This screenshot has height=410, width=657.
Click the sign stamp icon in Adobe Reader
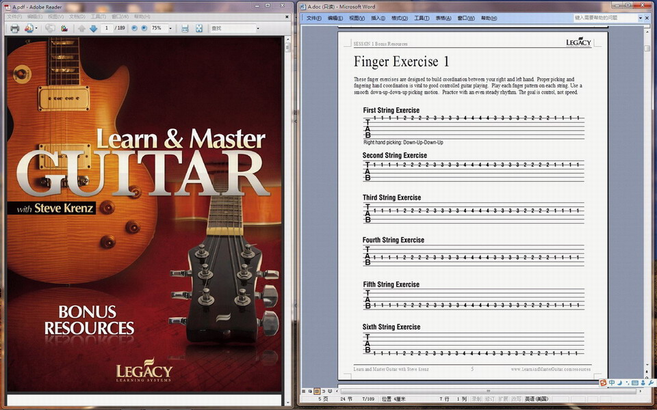coord(64,29)
